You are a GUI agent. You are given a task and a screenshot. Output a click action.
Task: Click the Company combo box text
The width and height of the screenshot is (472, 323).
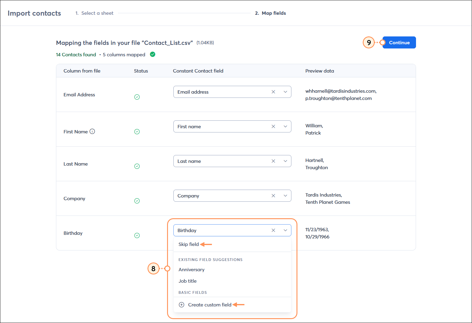pos(188,196)
